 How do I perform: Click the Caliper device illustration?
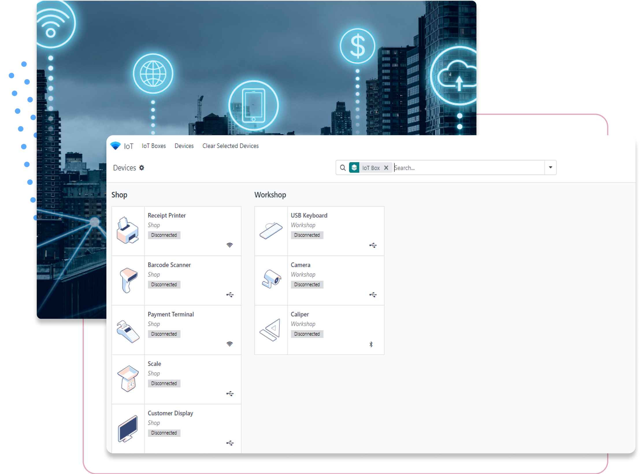point(270,330)
